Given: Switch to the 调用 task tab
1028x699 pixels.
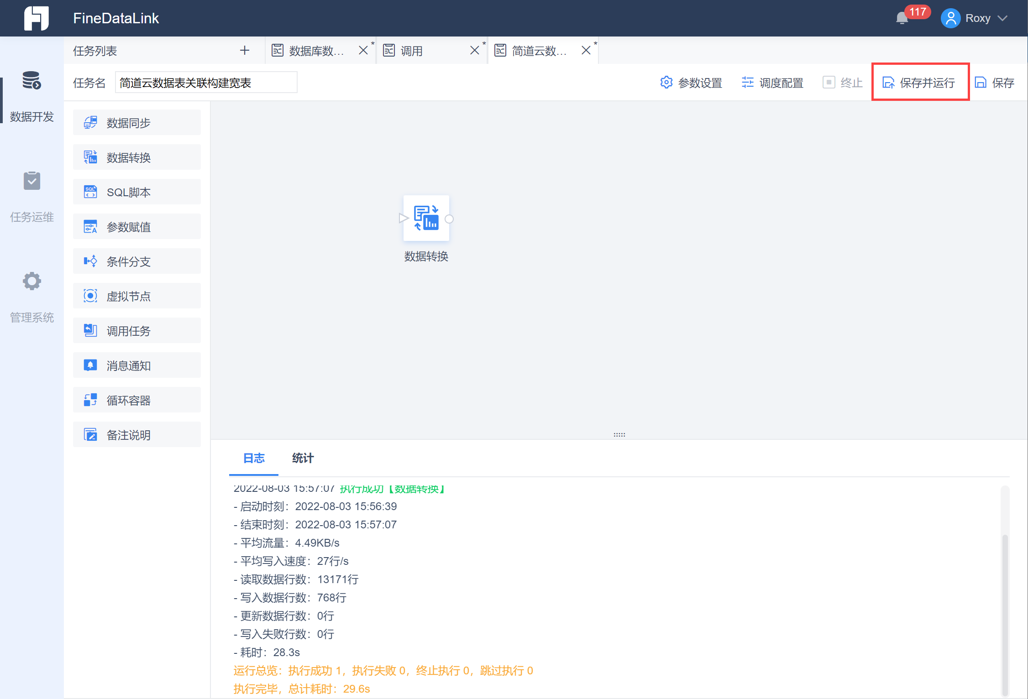Looking at the screenshot, I should tap(412, 51).
